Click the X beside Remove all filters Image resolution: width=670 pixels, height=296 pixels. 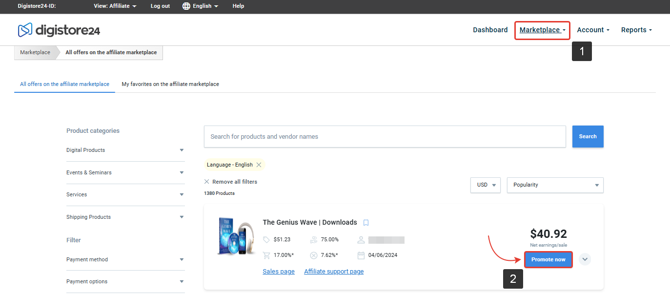click(207, 182)
